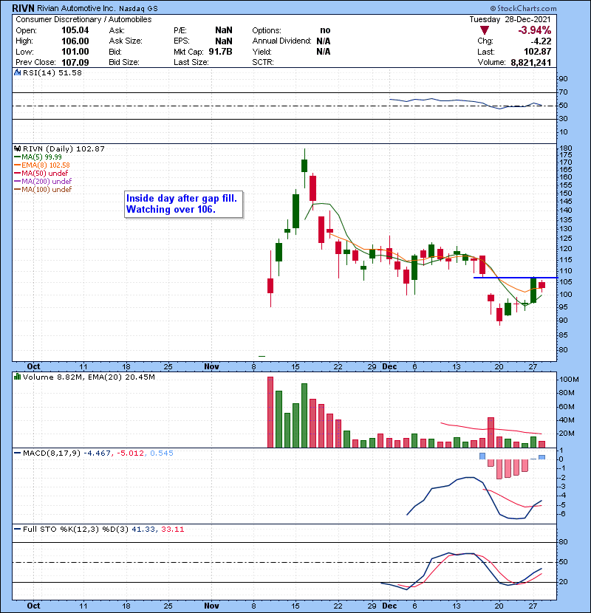Click the 'Nov' label on price chart axis
Image resolution: width=591 pixels, height=613 pixels.
click(x=211, y=366)
